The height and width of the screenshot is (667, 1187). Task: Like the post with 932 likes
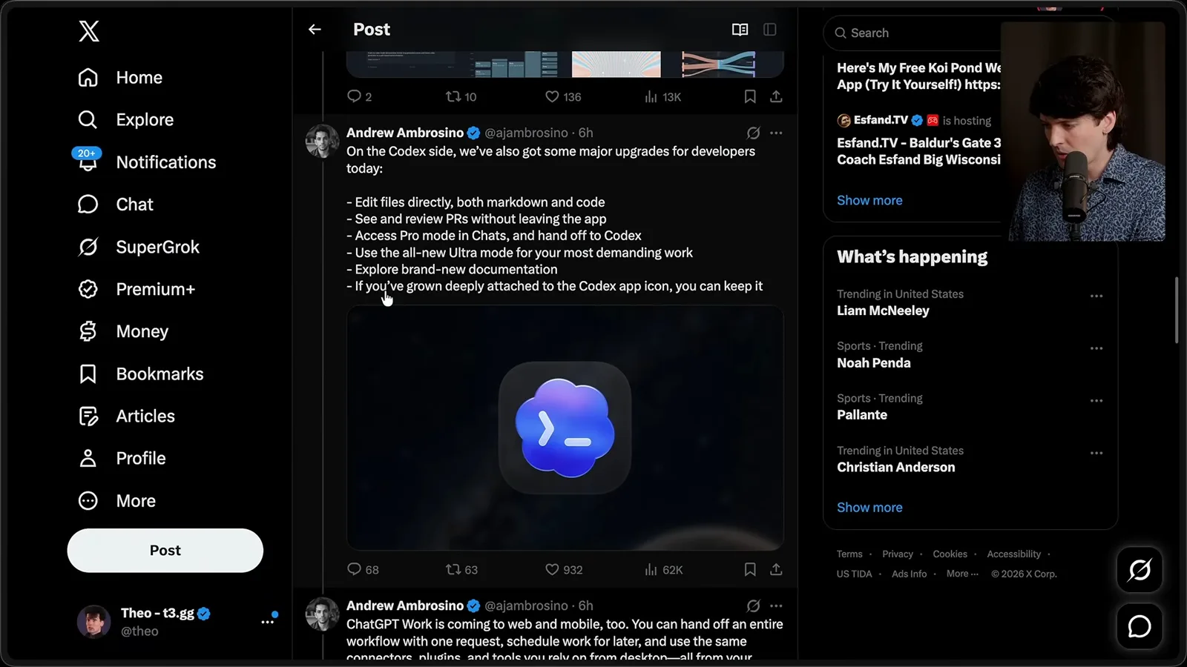point(564,569)
